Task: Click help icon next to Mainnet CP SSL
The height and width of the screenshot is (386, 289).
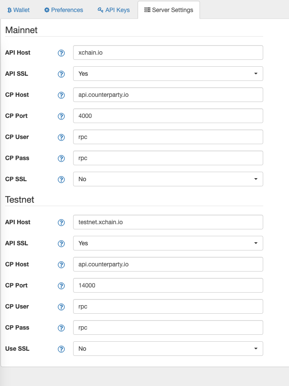Action: (x=61, y=179)
